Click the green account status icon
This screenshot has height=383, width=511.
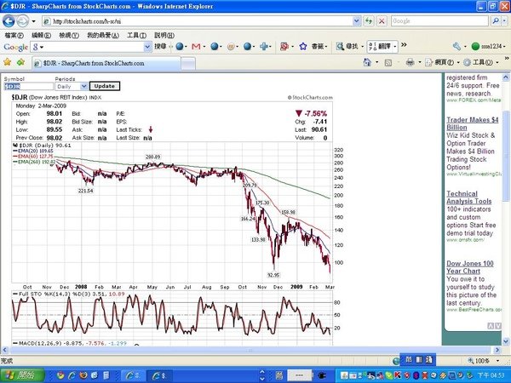[x=475, y=47]
